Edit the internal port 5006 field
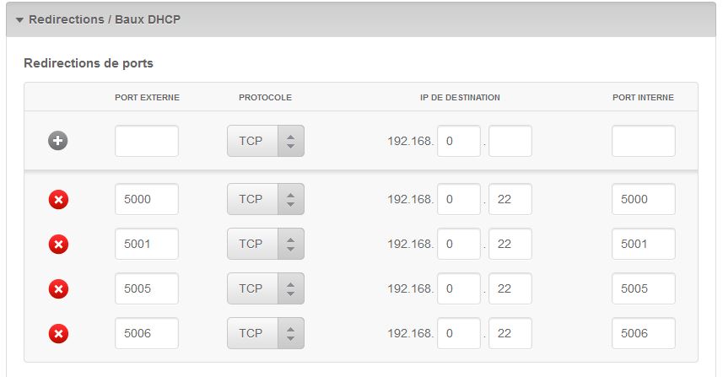This screenshot has height=377, width=723. tap(643, 333)
